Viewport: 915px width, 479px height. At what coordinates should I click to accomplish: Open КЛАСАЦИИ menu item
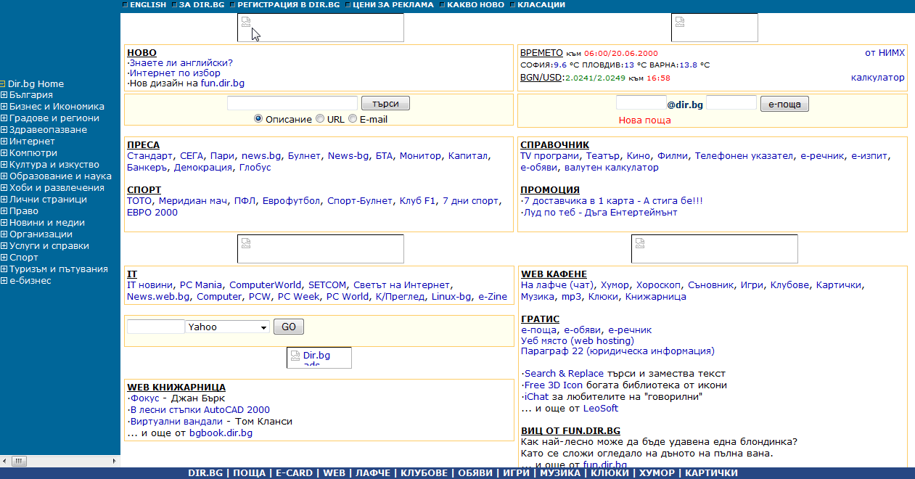541,4
